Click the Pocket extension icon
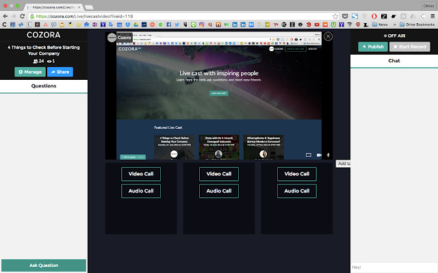The image size is (438, 273). [x=345, y=16]
